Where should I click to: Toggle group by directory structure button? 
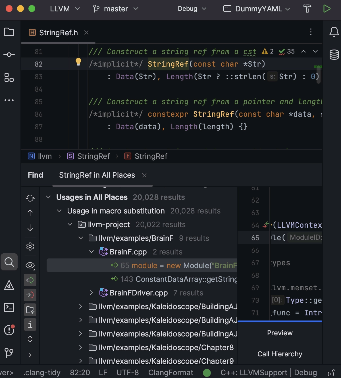tap(30, 310)
